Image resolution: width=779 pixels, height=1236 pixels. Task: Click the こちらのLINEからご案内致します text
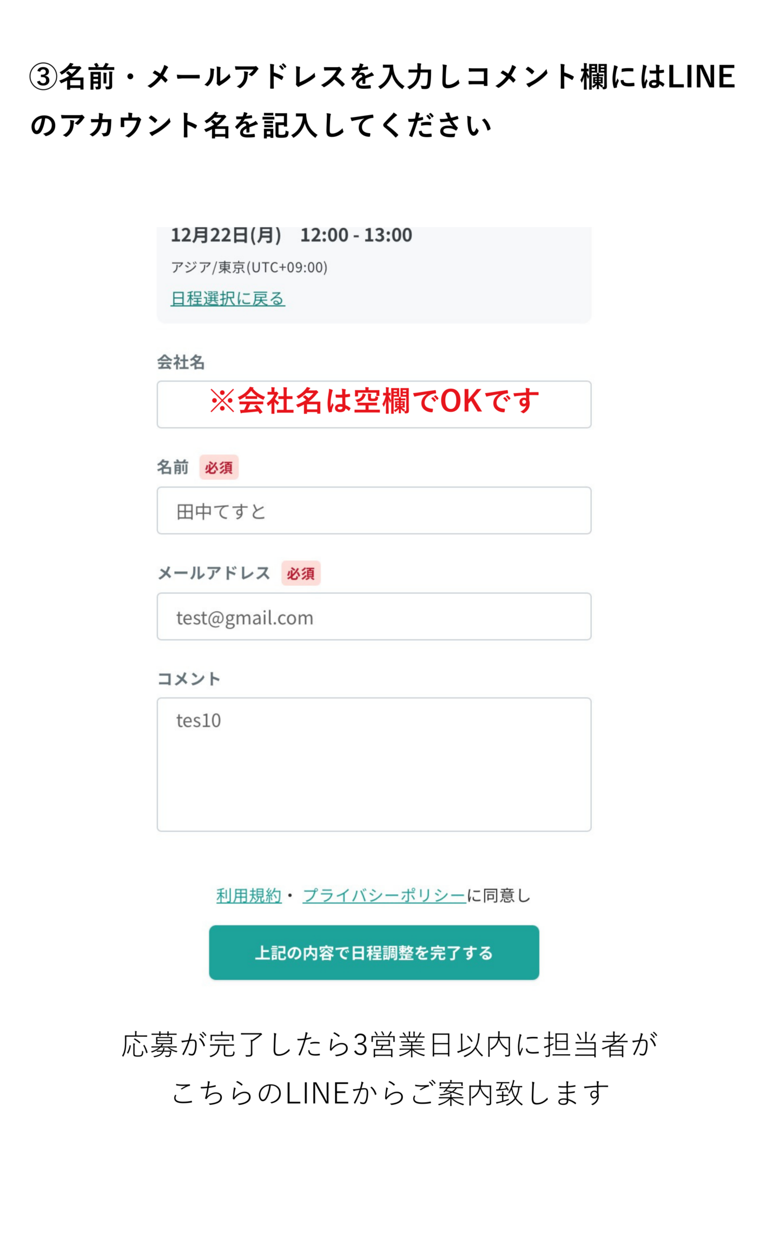pyautogui.click(x=389, y=1093)
